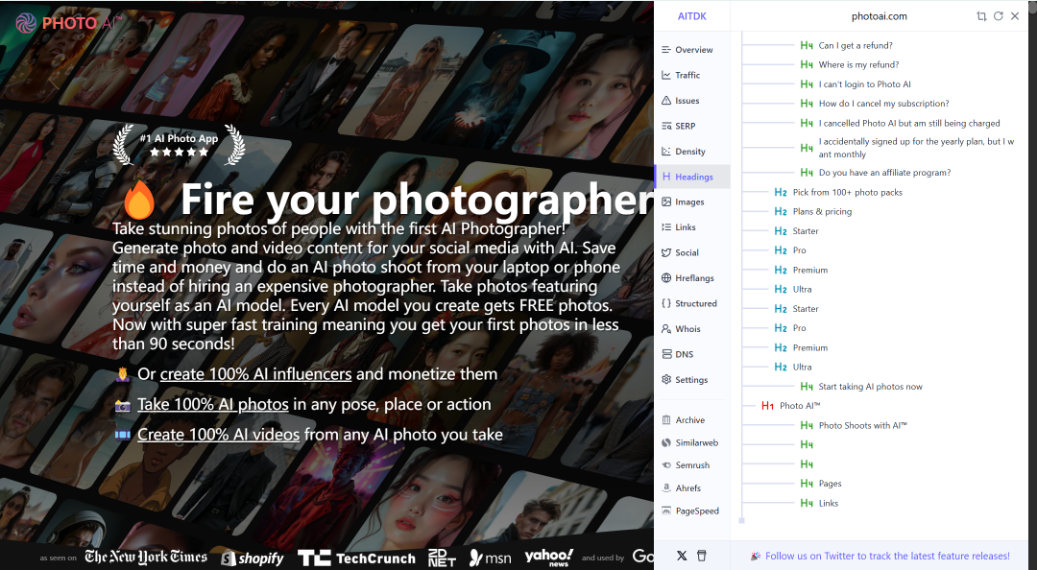The image size is (1037, 570).
Task: Click the PageSpeed icon
Action: pos(666,511)
